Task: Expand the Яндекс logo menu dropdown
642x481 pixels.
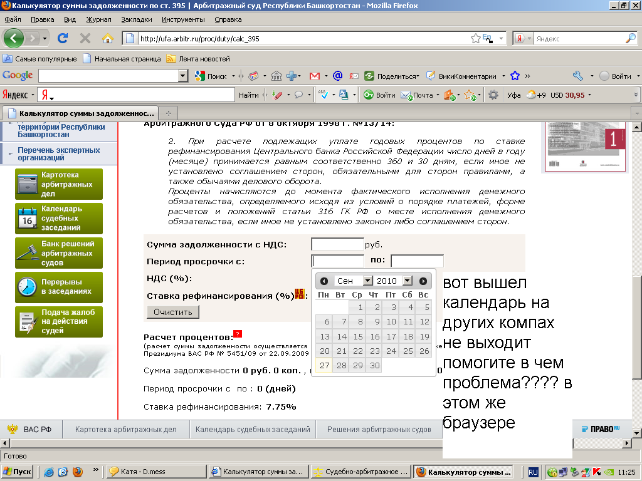Action: coord(33,95)
